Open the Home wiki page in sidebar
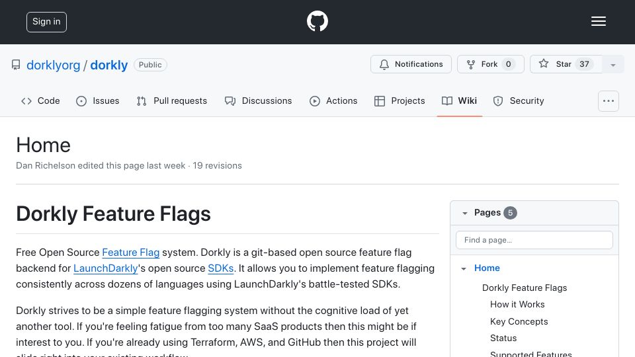Viewport: 635px width, 357px height. coord(487,268)
